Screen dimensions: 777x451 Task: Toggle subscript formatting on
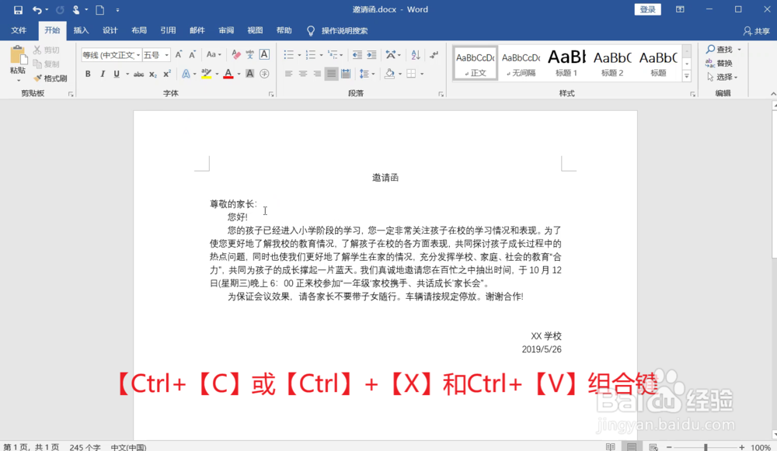point(152,74)
